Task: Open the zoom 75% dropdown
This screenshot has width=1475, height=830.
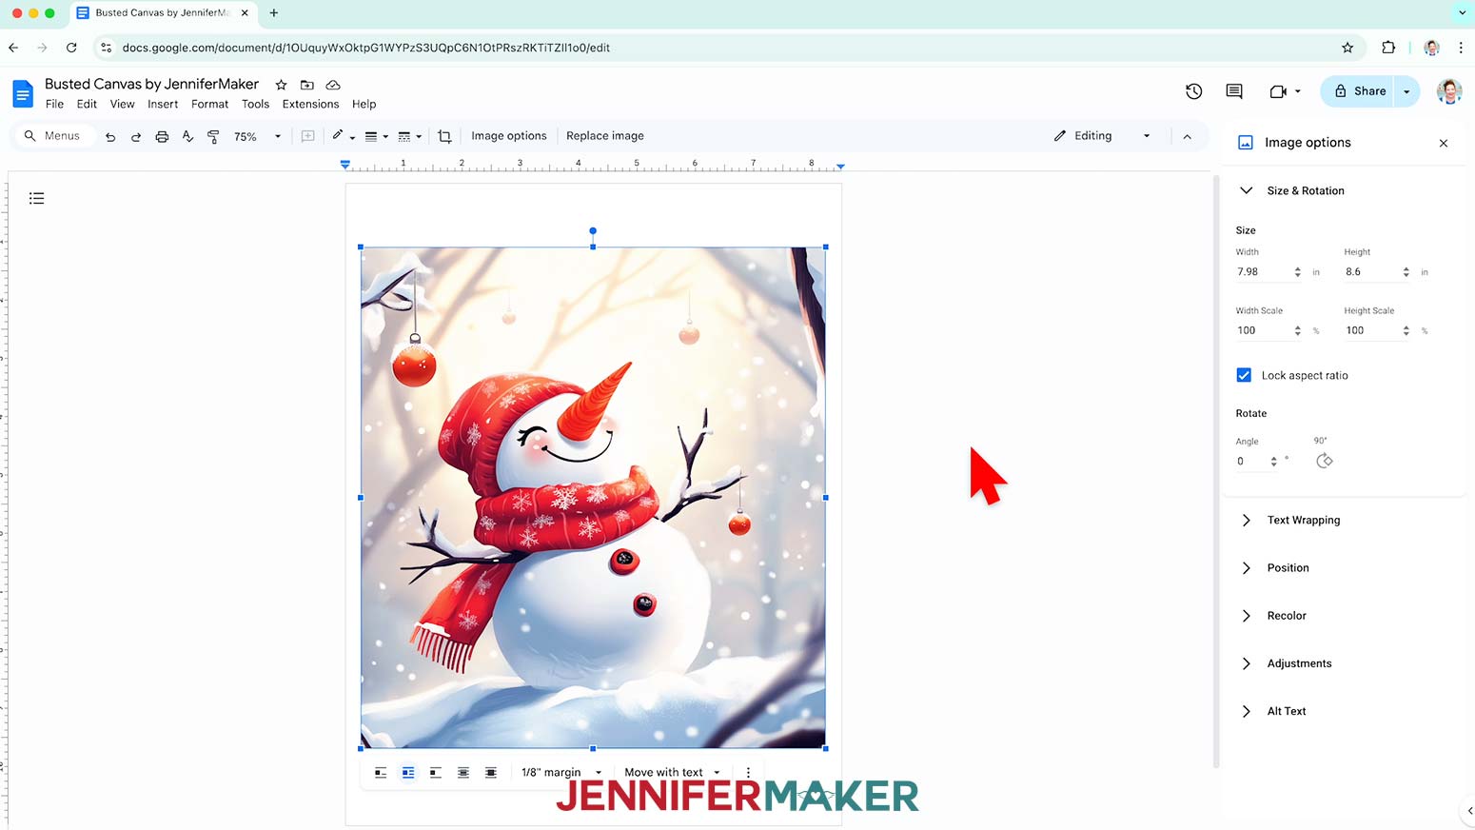Action: (258, 136)
